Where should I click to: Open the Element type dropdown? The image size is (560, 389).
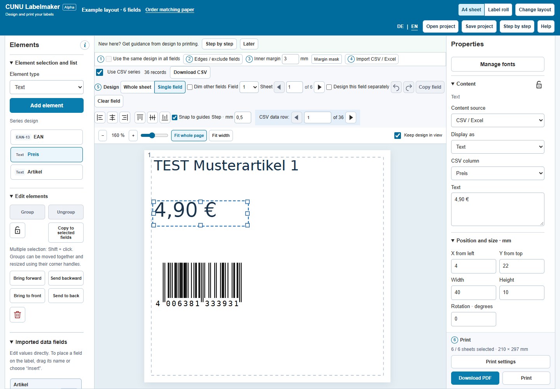(47, 87)
